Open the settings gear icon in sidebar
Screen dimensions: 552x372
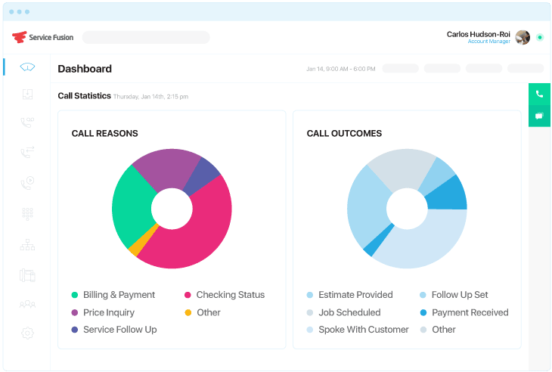coord(27,333)
